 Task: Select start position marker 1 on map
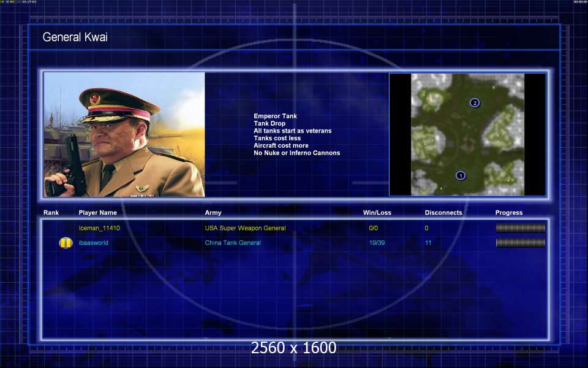click(x=461, y=175)
